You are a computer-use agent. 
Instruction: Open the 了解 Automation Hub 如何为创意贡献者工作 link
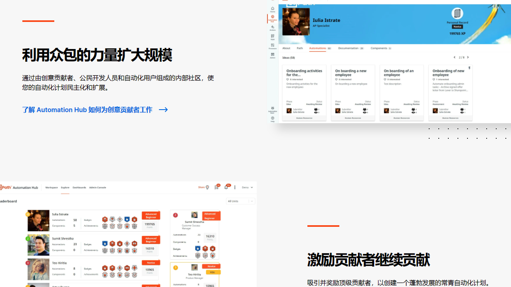pos(87,110)
